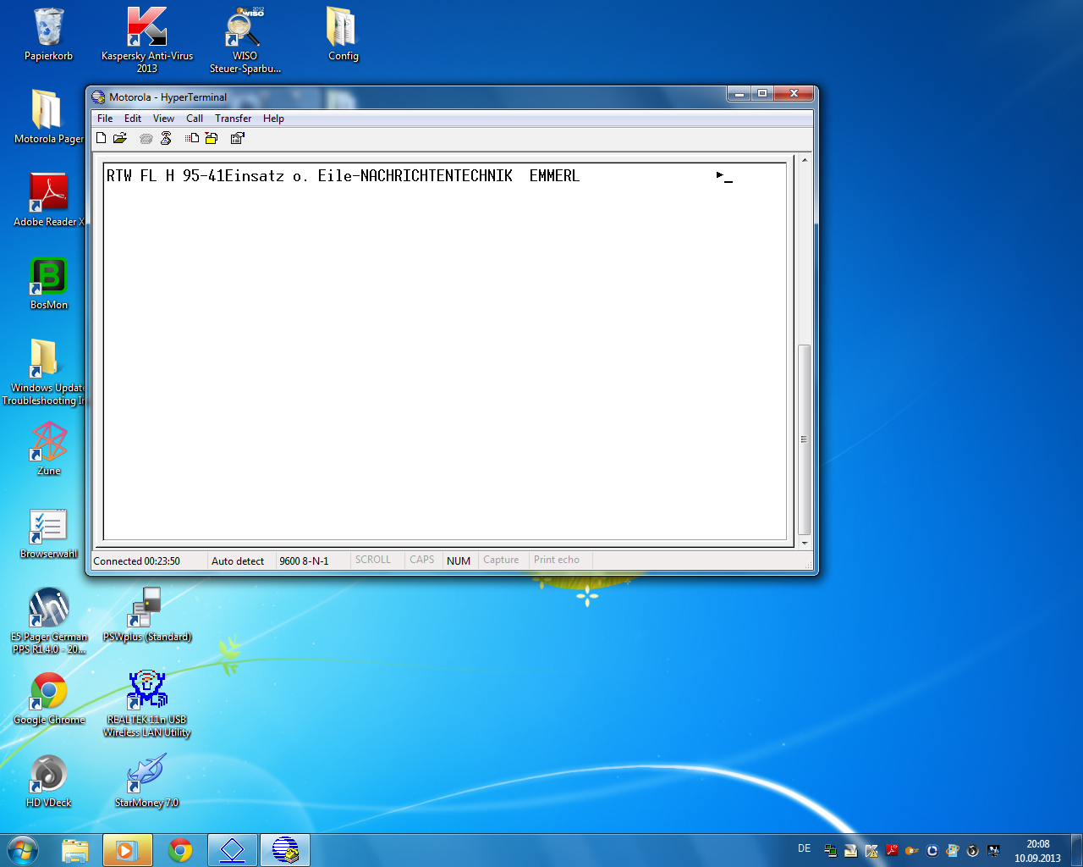1083x867 pixels.
Task: Open the Help menu
Action: [273, 119]
